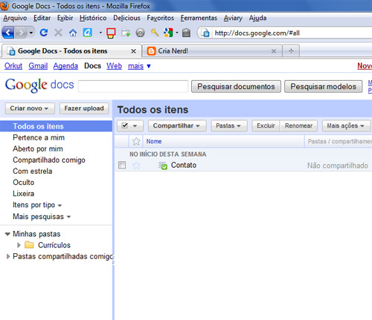Click the gray package toolbar icon
Screen dimensions: 372x320
click(186, 33)
